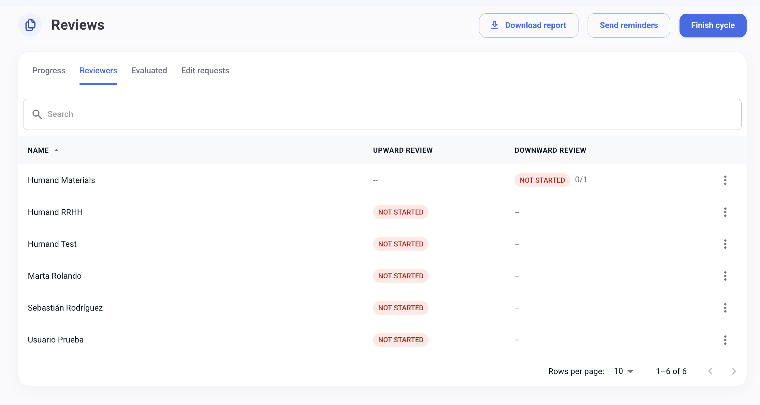Click the Send reminders button
The image size is (760, 405).
click(x=628, y=25)
